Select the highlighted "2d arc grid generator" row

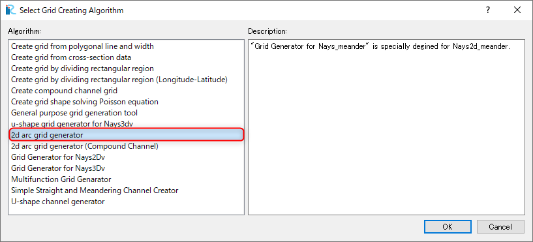(126, 135)
